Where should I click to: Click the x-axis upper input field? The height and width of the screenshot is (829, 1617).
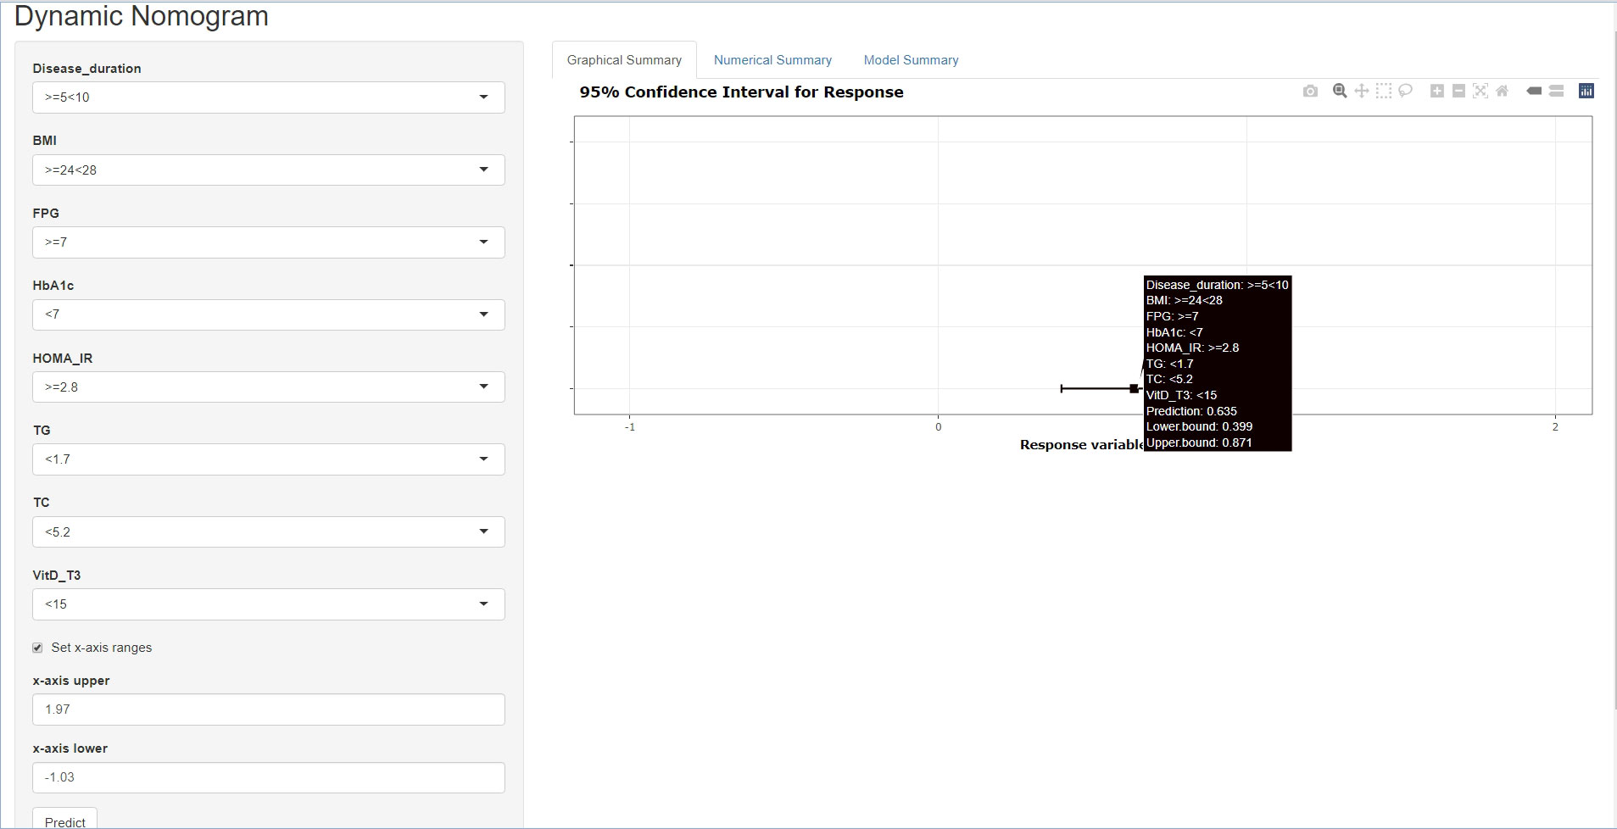(x=269, y=709)
